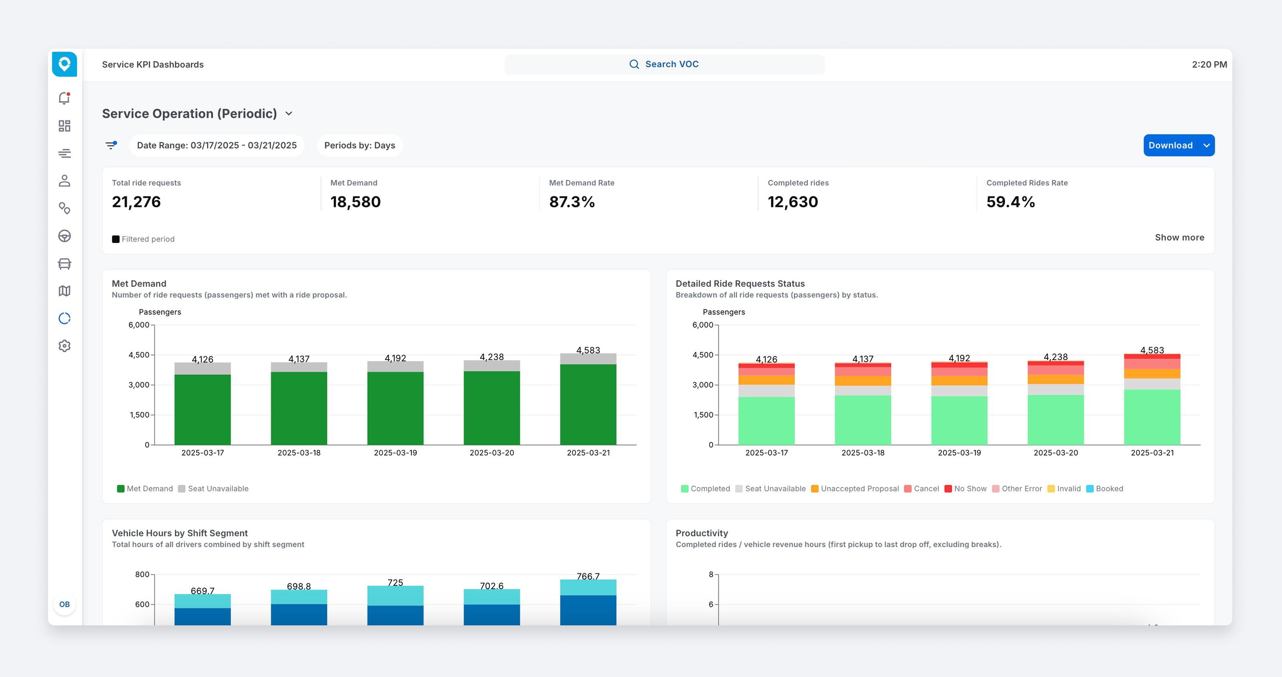Click the Show more link
Image resolution: width=1282 pixels, height=677 pixels.
click(x=1179, y=238)
